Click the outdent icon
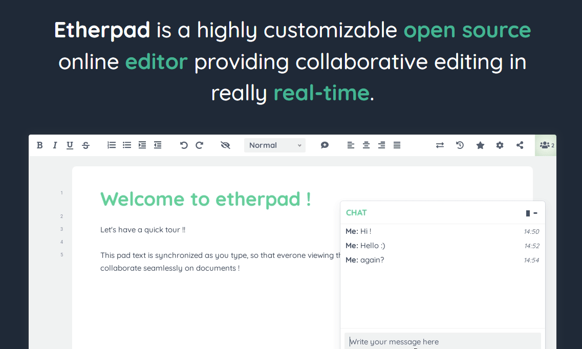The height and width of the screenshot is (349, 582). click(158, 145)
